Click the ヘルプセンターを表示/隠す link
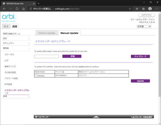The width and height of the screenshot is (161, 125). 142,117
